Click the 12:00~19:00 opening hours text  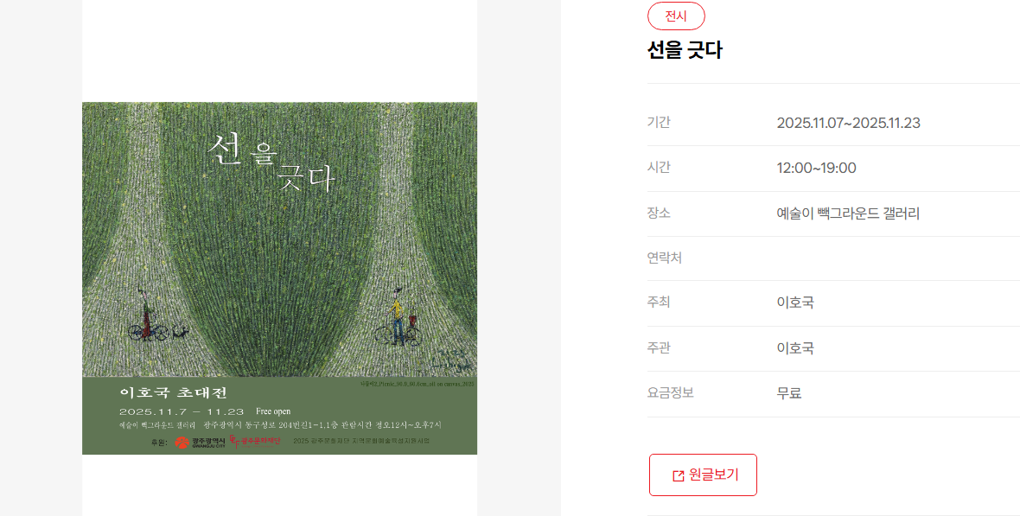point(816,168)
